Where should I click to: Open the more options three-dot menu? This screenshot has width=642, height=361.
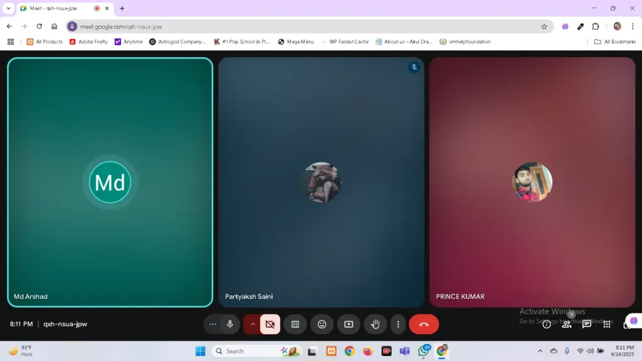[398, 324]
